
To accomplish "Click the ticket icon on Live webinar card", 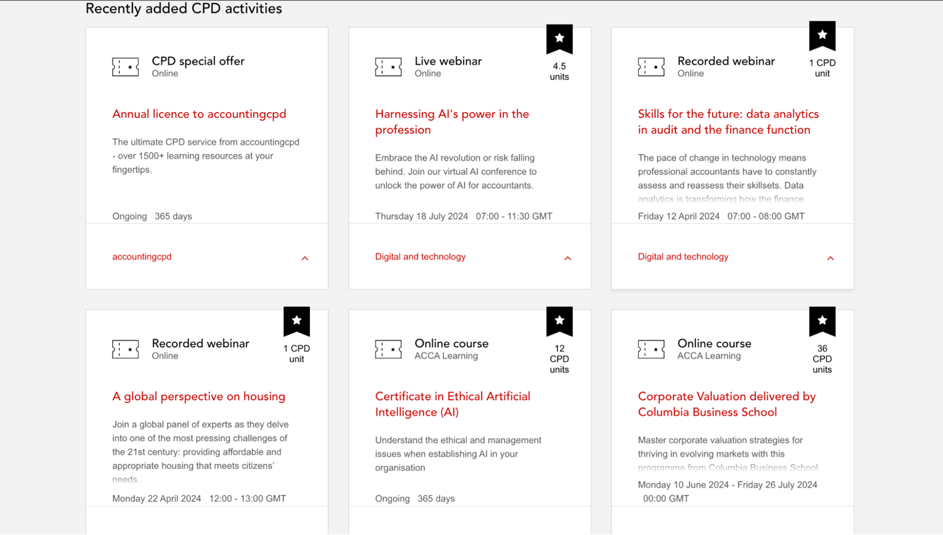I will click(x=388, y=67).
